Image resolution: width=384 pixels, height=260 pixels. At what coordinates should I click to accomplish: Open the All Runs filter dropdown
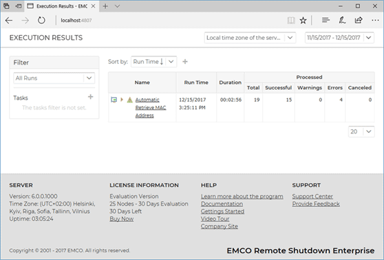54,78
